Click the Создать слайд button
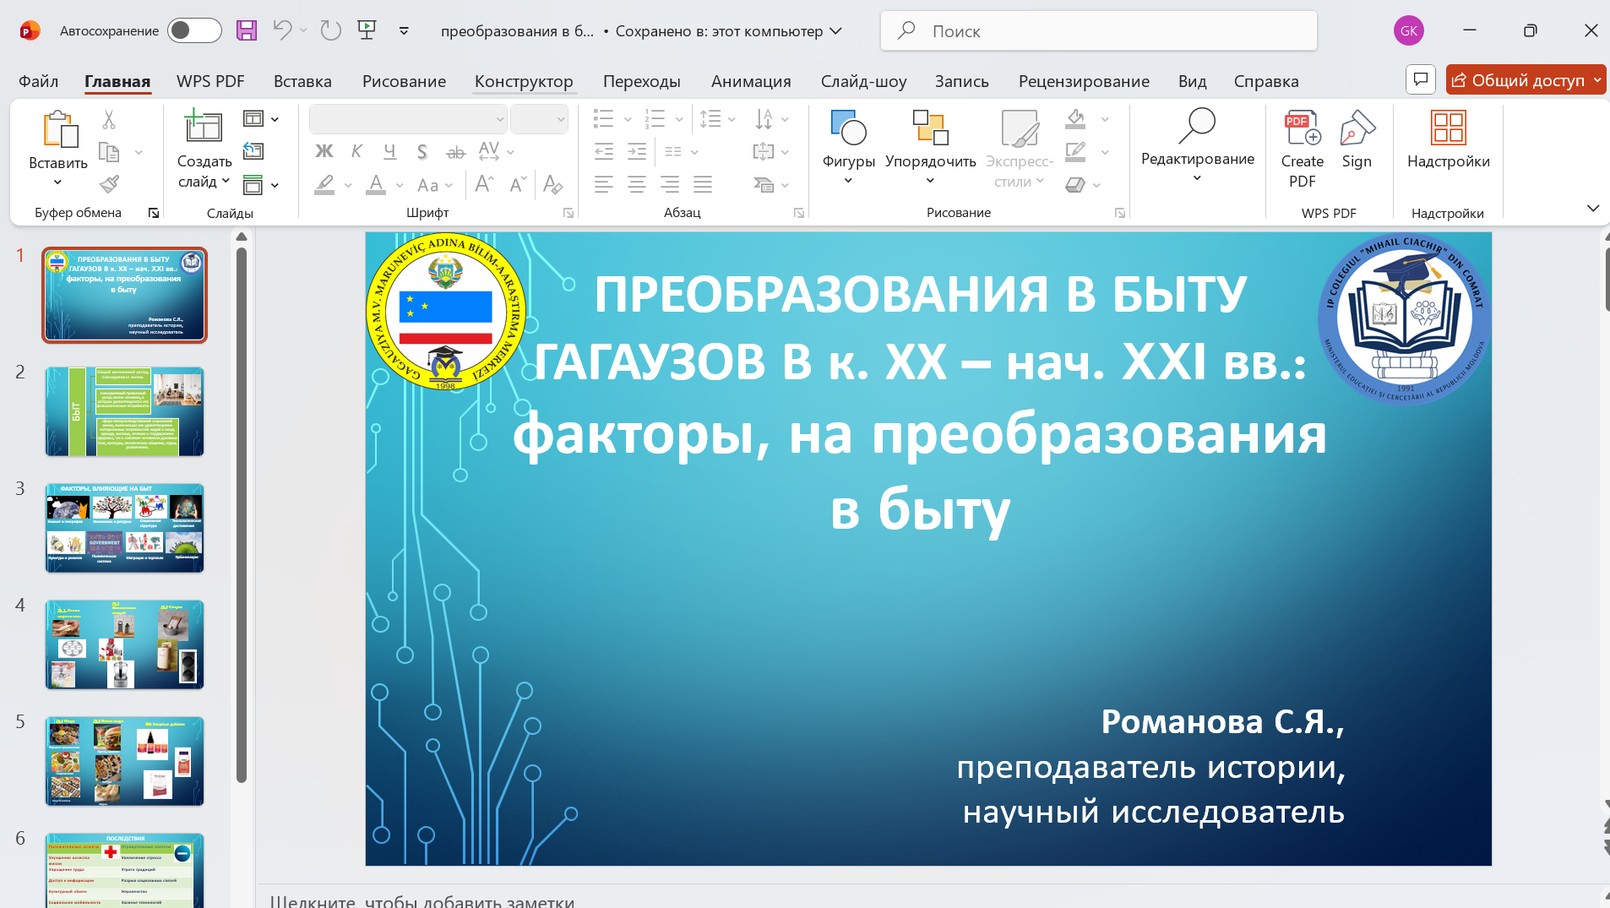 tap(204, 128)
